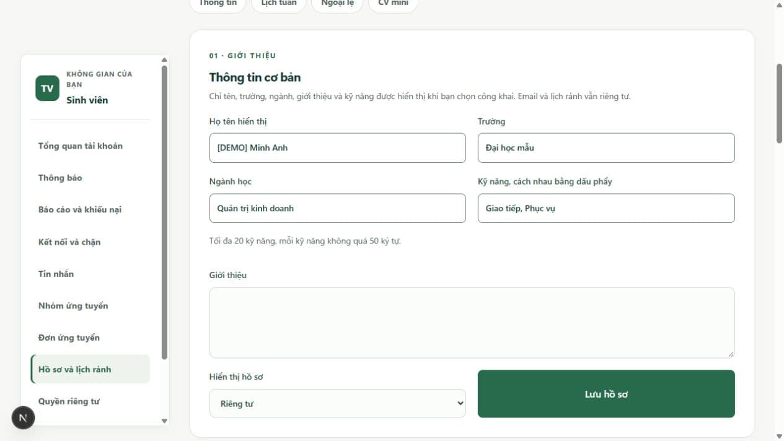The height and width of the screenshot is (441, 784).
Task: Open Đơn ứng tuyển in sidebar
Action: (90, 338)
